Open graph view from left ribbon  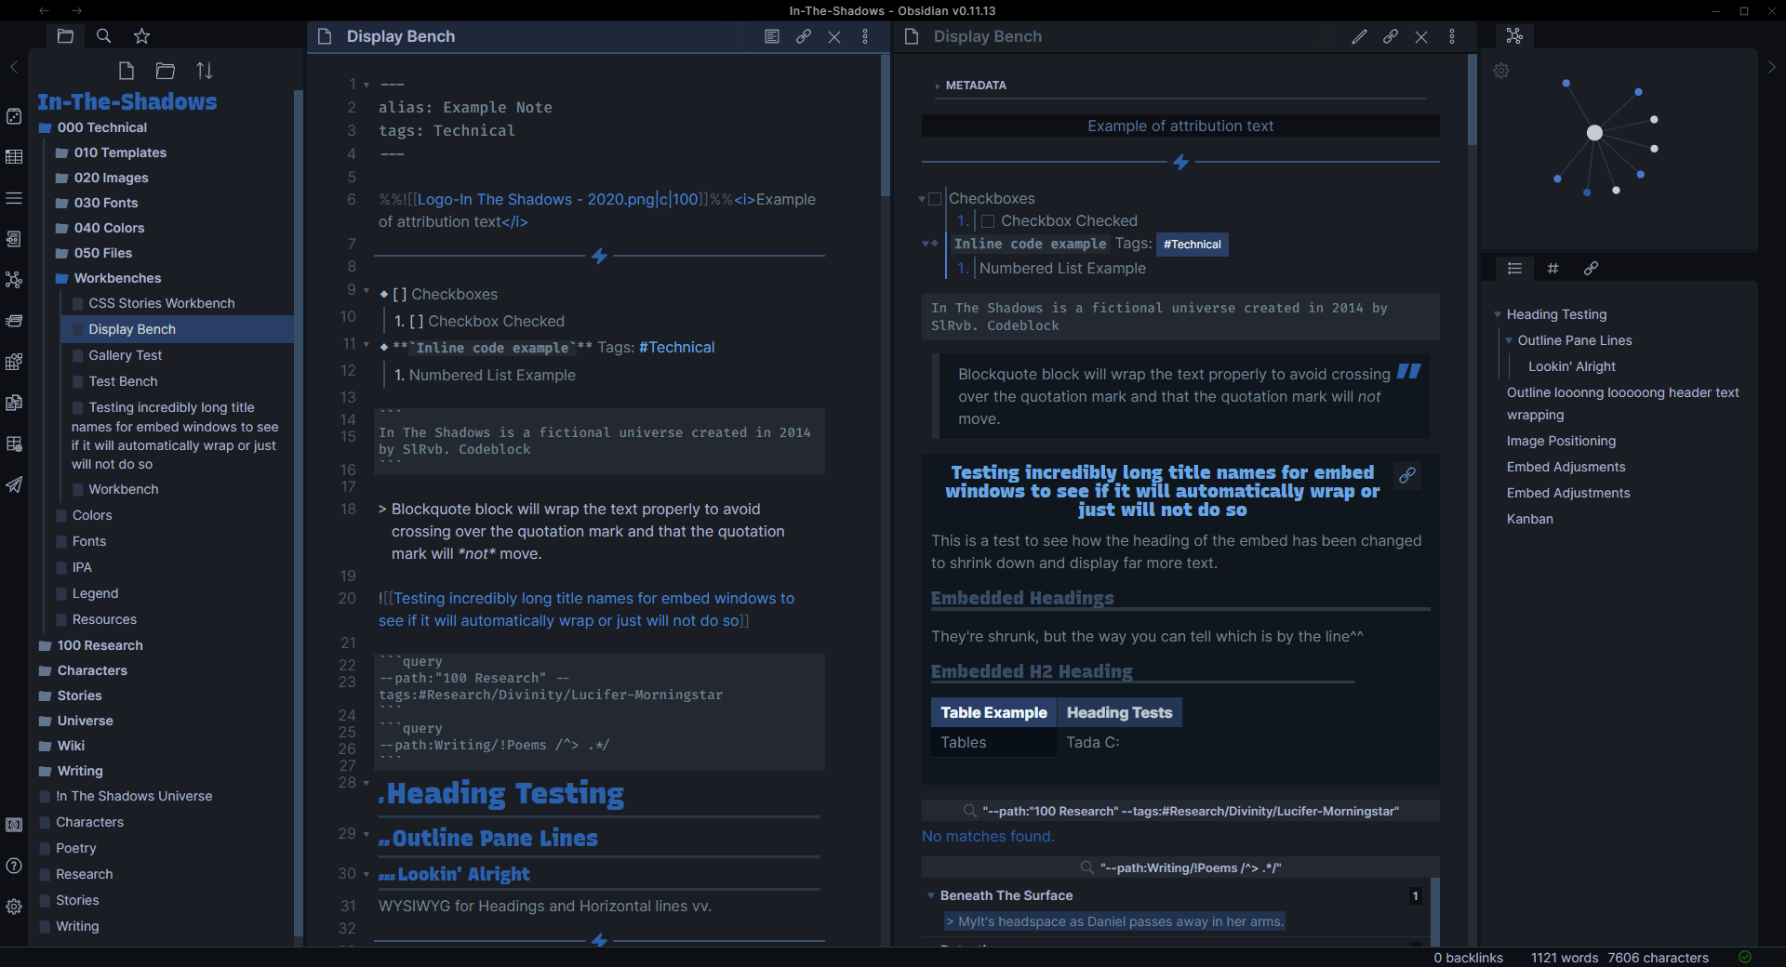(14, 280)
